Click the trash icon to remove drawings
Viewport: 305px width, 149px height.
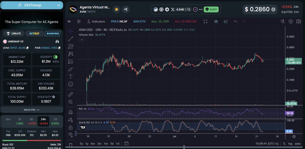coord(71,145)
